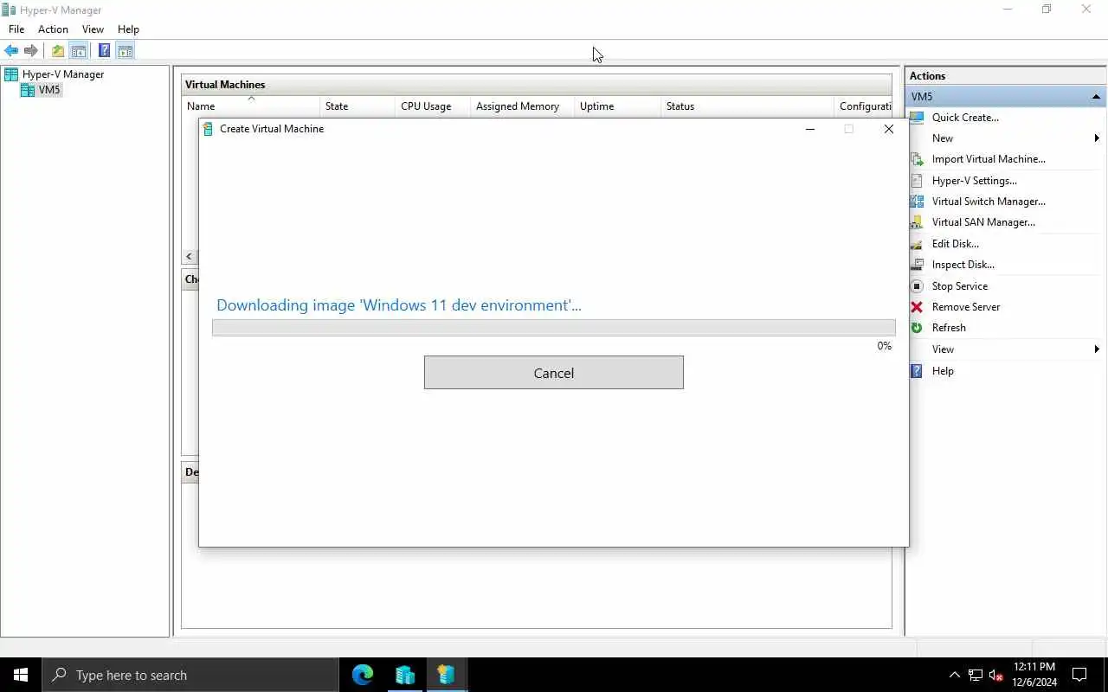Viewport: 1108px width, 692px height.
Task: Open Hyper-V Settings from Actions
Action: click(975, 181)
